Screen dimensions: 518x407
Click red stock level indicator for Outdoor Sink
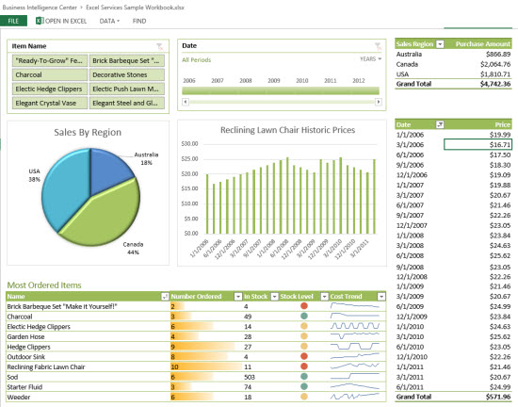click(x=304, y=356)
